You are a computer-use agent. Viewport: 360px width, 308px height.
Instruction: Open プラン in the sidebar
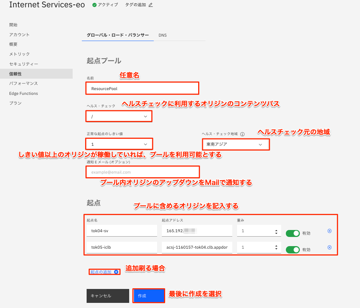click(x=15, y=103)
